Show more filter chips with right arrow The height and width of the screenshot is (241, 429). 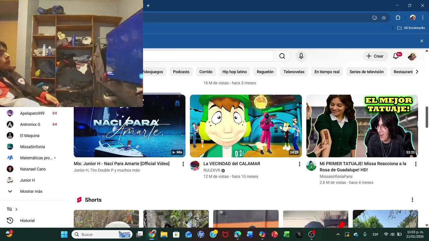(417, 72)
